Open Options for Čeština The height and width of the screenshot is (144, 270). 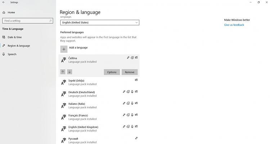pyautogui.click(x=112, y=72)
